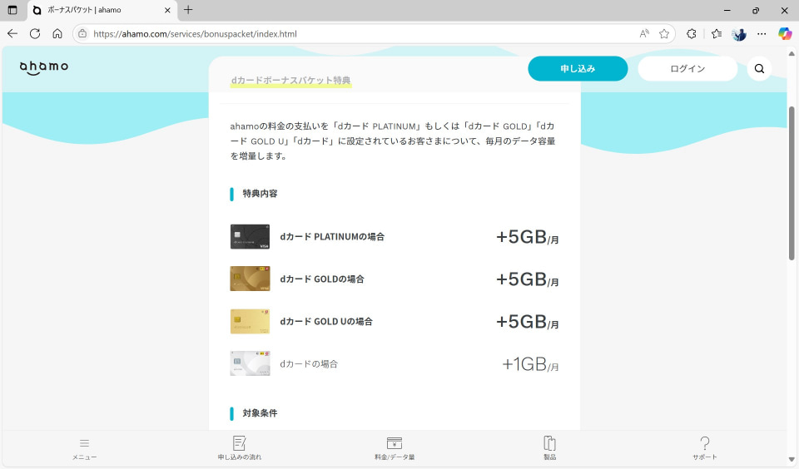Click the scrollbar up arrow
Image resolution: width=799 pixels, height=469 pixels.
tap(792, 53)
